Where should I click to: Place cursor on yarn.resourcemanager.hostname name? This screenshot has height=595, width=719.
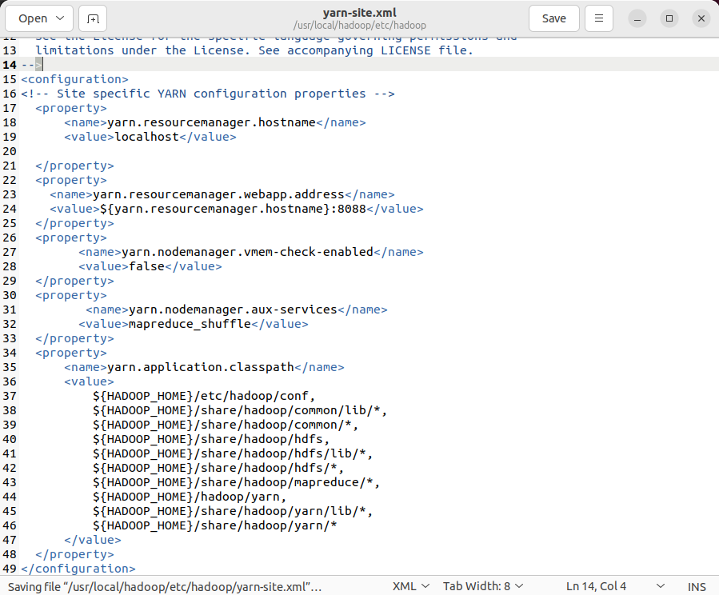[211, 122]
